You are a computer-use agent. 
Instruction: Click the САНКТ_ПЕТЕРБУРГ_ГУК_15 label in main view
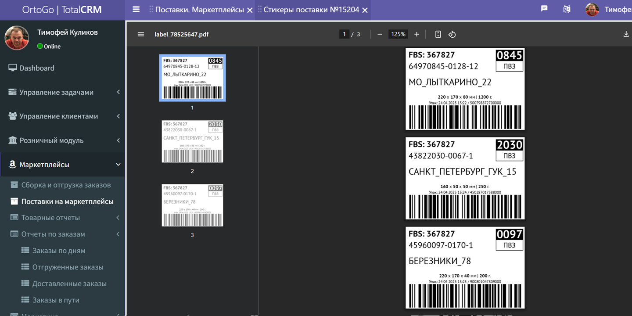[x=462, y=172]
